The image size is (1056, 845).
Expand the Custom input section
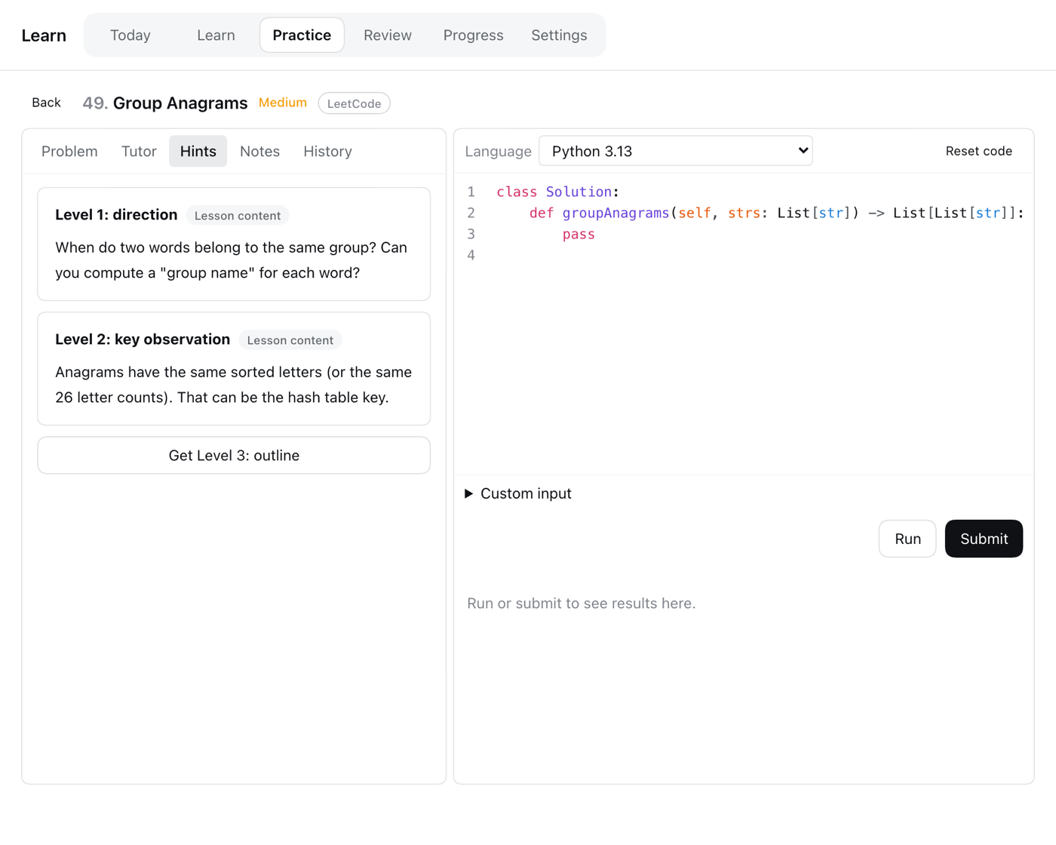click(x=518, y=493)
